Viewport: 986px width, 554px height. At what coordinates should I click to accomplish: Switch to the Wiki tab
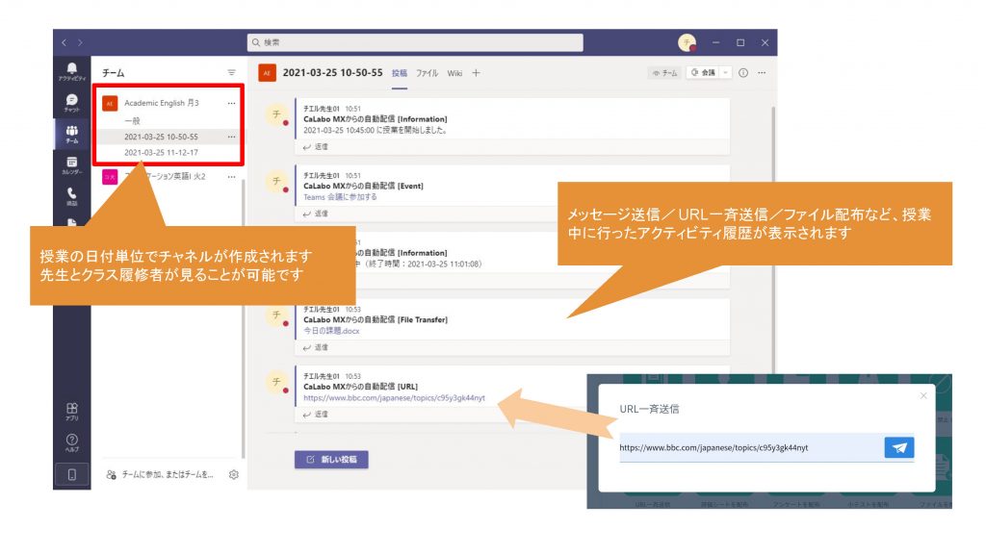click(x=454, y=73)
